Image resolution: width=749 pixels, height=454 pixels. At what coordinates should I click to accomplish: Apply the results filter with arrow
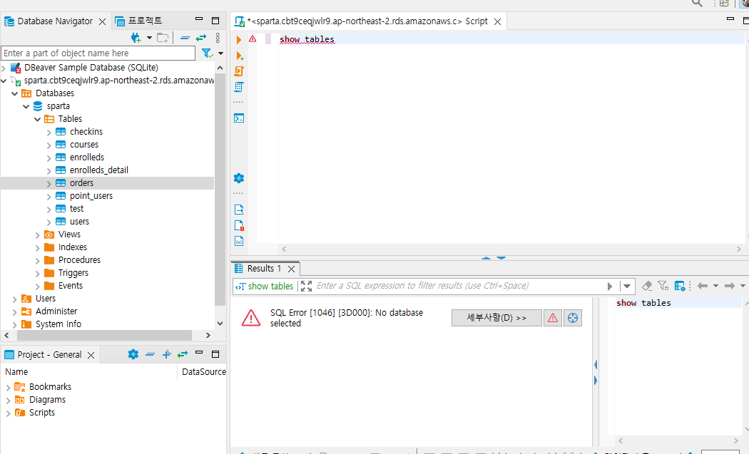point(610,286)
